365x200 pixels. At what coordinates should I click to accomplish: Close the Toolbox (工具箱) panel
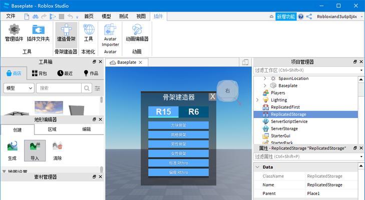(100, 62)
